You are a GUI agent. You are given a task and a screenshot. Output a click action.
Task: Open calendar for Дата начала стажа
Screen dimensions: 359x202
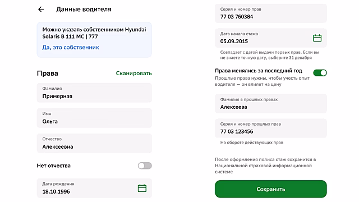tap(317, 38)
